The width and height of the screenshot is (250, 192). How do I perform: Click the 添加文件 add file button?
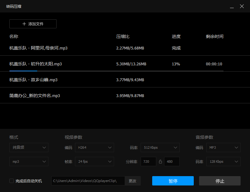coord(33,24)
